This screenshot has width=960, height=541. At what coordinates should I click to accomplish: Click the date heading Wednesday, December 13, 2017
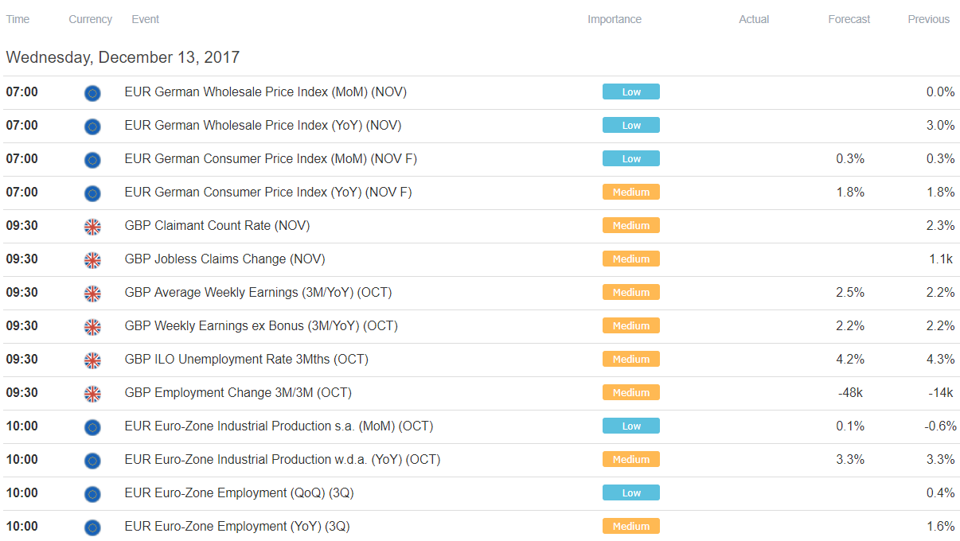(123, 57)
